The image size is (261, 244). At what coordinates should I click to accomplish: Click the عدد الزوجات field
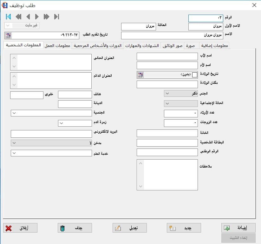pyautogui.click(x=181, y=123)
